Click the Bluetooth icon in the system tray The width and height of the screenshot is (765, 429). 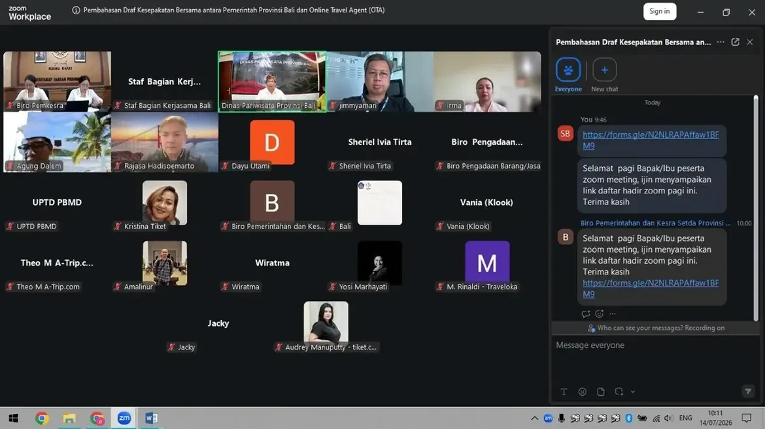(x=629, y=419)
